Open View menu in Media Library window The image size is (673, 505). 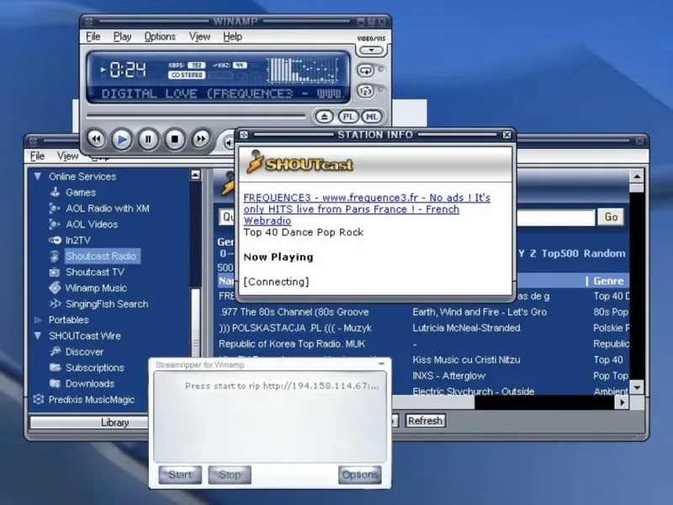point(68,156)
